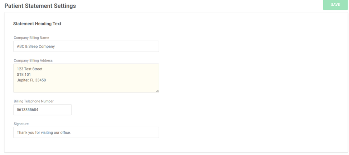Place cursor on '123 Test Street' line
The height and width of the screenshot is (155, 349).
click(30, 69)
